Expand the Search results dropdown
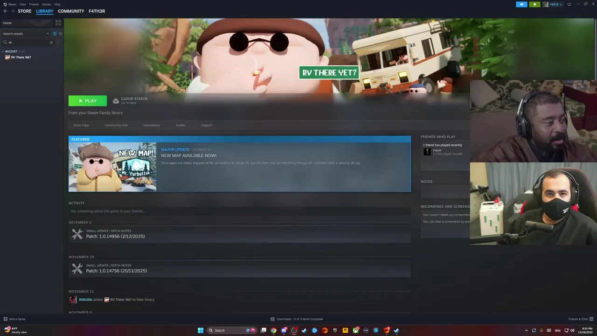 pyautogui.click(x=26, y=34)
